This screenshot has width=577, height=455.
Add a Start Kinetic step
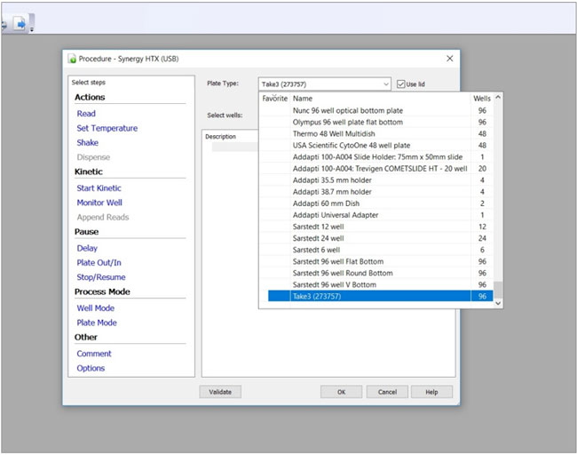click(99, 188)
